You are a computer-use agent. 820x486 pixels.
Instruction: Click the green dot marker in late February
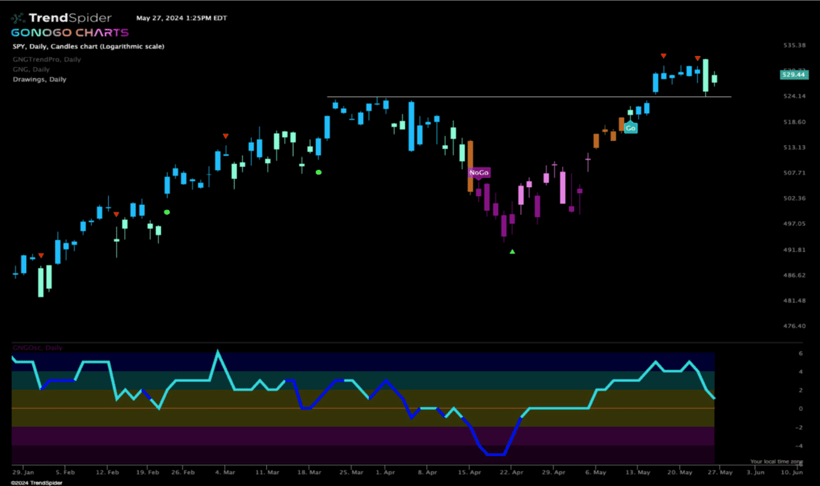[167, 212]
